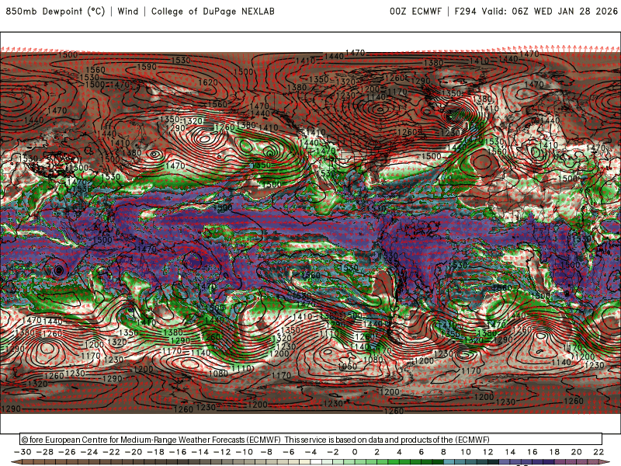Click the 'Valid: 06Z WED JAN 28 2026' text
Viewport: 621px width, 466px height.
click(550, 11)
